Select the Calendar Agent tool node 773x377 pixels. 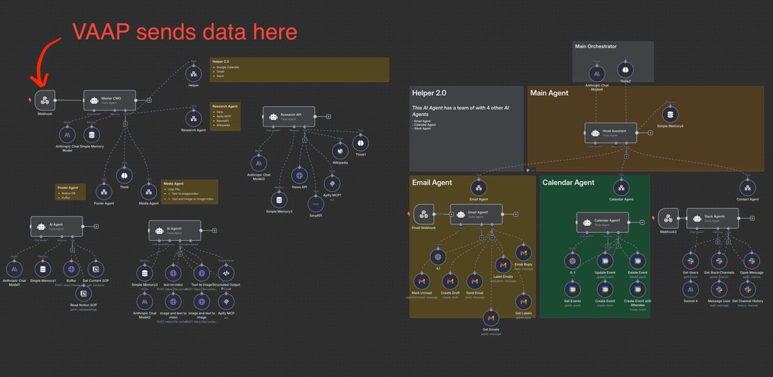click(x=621, y=187)
